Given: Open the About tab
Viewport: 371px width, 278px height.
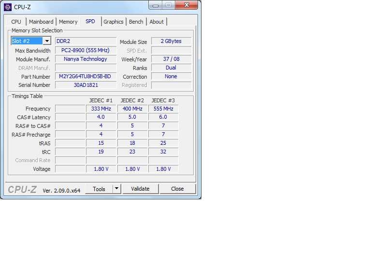Looking at the screenshot, I should click(157, 22).
